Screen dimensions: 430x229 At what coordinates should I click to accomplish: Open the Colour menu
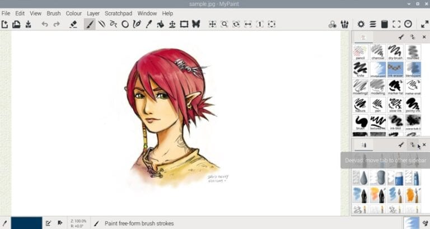click(x=73, y=13)
